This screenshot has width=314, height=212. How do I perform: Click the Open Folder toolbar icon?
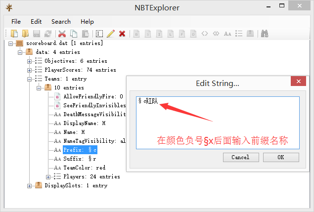[25, 34]
